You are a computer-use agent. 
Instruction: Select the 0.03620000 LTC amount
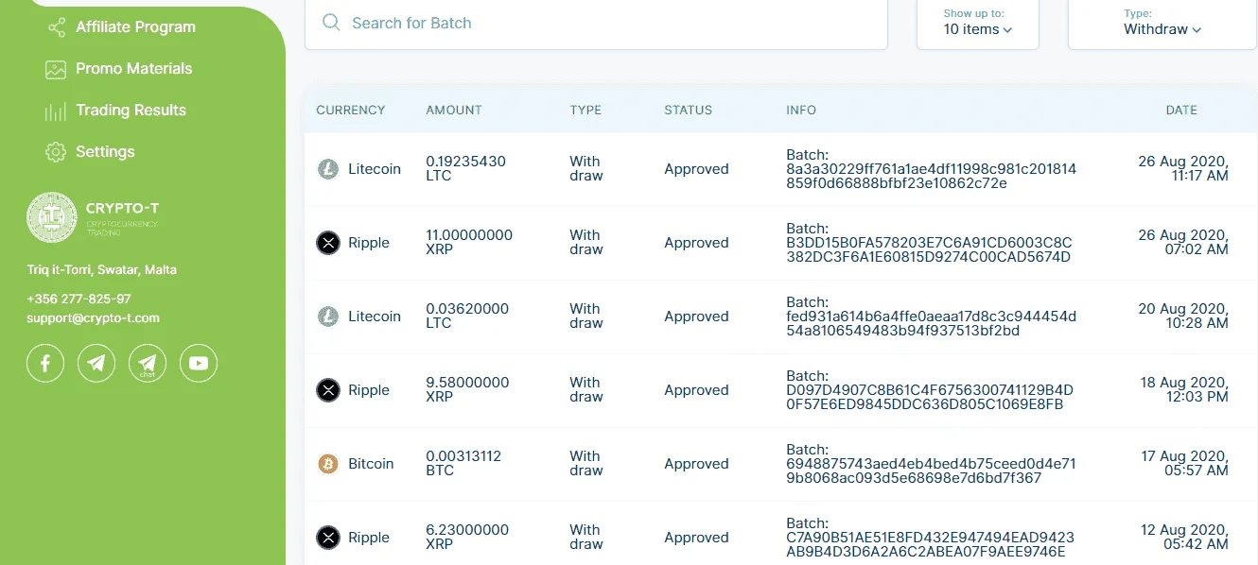(x=467, y=317)
